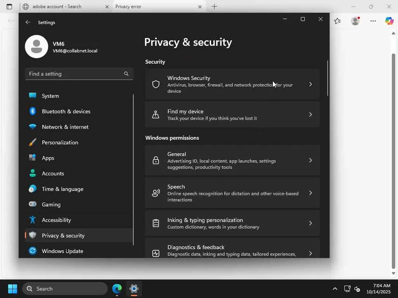Image resolution: width=398 pixels, height=298 pixels.
Task: Minimize the Settings window
Action: tap(285, 19)
